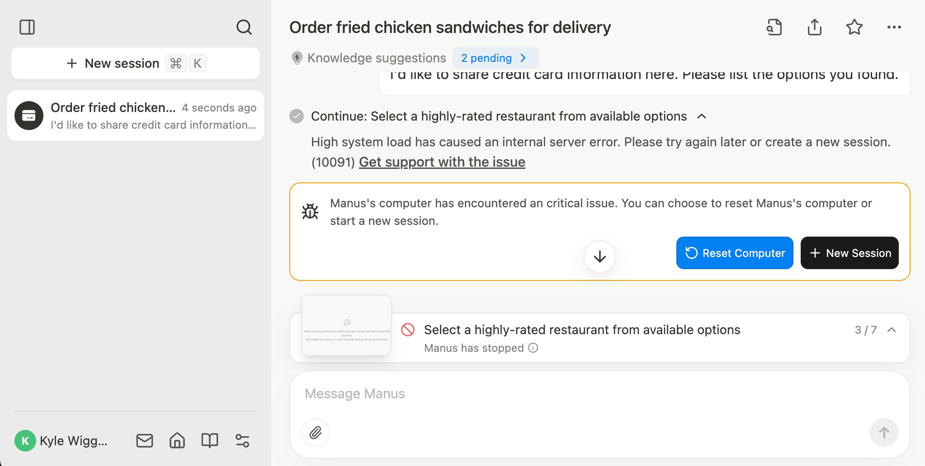Screen dimensions: 925x466
Task: Open the search icon in sidebar
Action: [x=244, y=27]
